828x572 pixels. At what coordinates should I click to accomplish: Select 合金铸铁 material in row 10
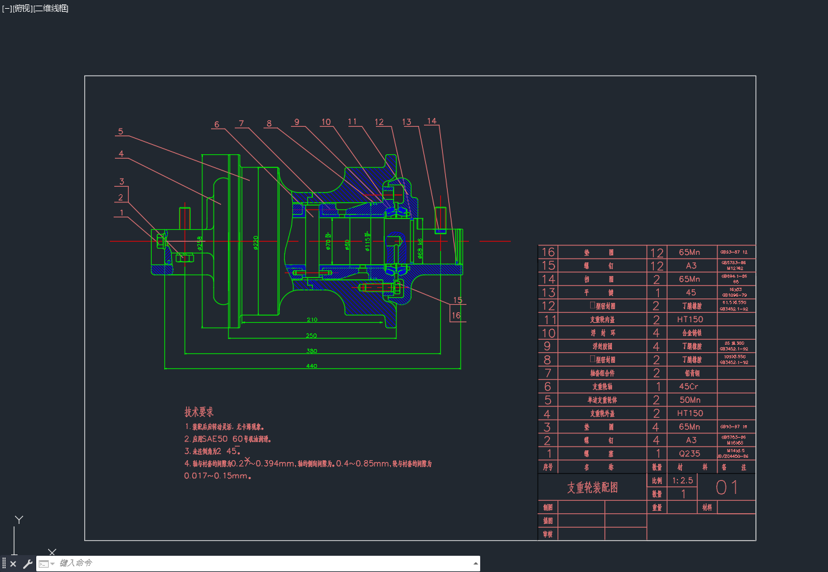(692, 333)
